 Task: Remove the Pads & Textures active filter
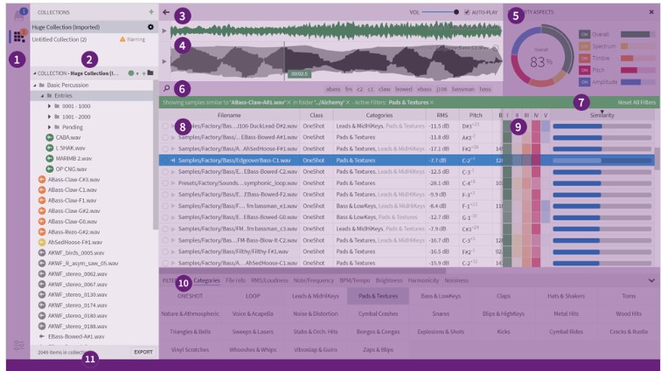(x=432, y=102)
